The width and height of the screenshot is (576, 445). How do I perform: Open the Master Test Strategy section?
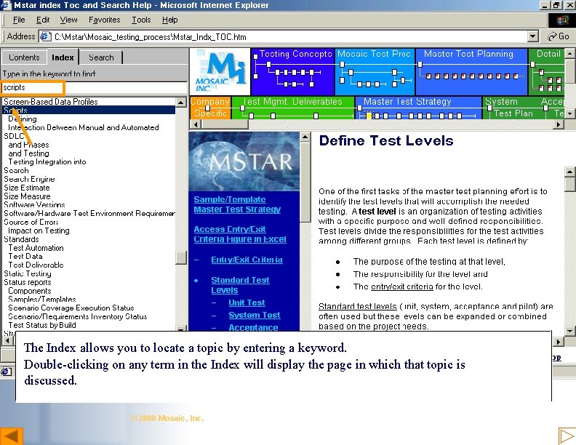(418, 108)
